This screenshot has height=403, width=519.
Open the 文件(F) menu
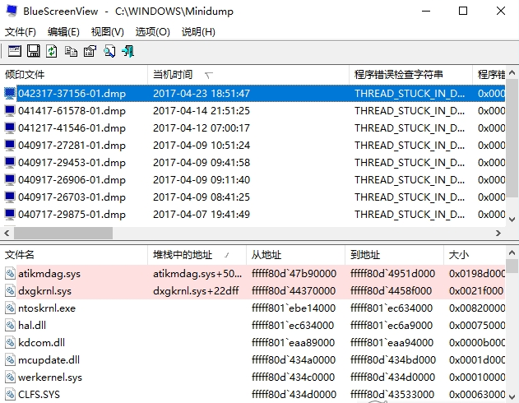coord(21,32)
